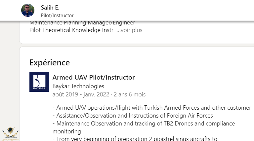Click the 'Maintenance Observation and tracking' description line
Image resolution: width=254 pixels, height=141 pixels.
144,123
